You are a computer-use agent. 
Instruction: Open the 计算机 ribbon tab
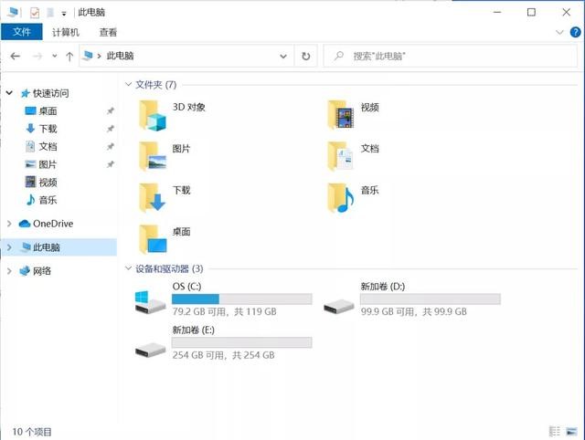pyautogui.click(x=66, y=33)
